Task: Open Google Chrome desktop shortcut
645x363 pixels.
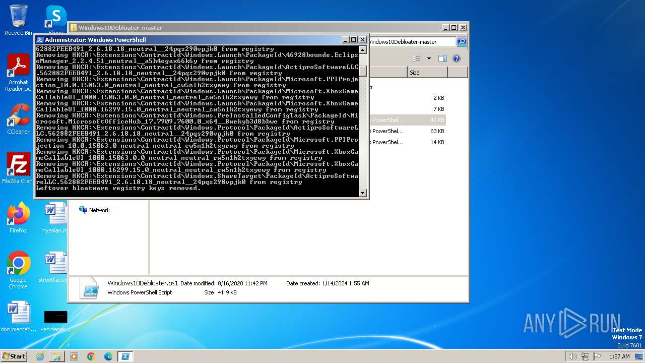Action: click(18, 270)
